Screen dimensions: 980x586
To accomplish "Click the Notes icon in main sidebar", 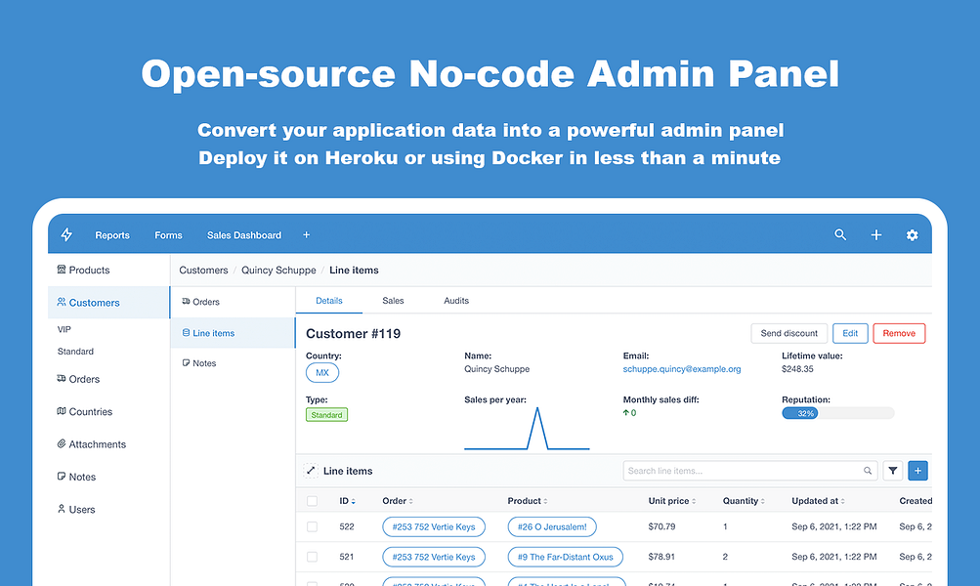I will pyautogui.click(x=62, y=476).
